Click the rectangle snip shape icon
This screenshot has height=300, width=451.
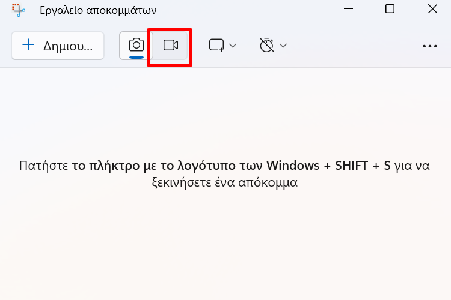216,46
